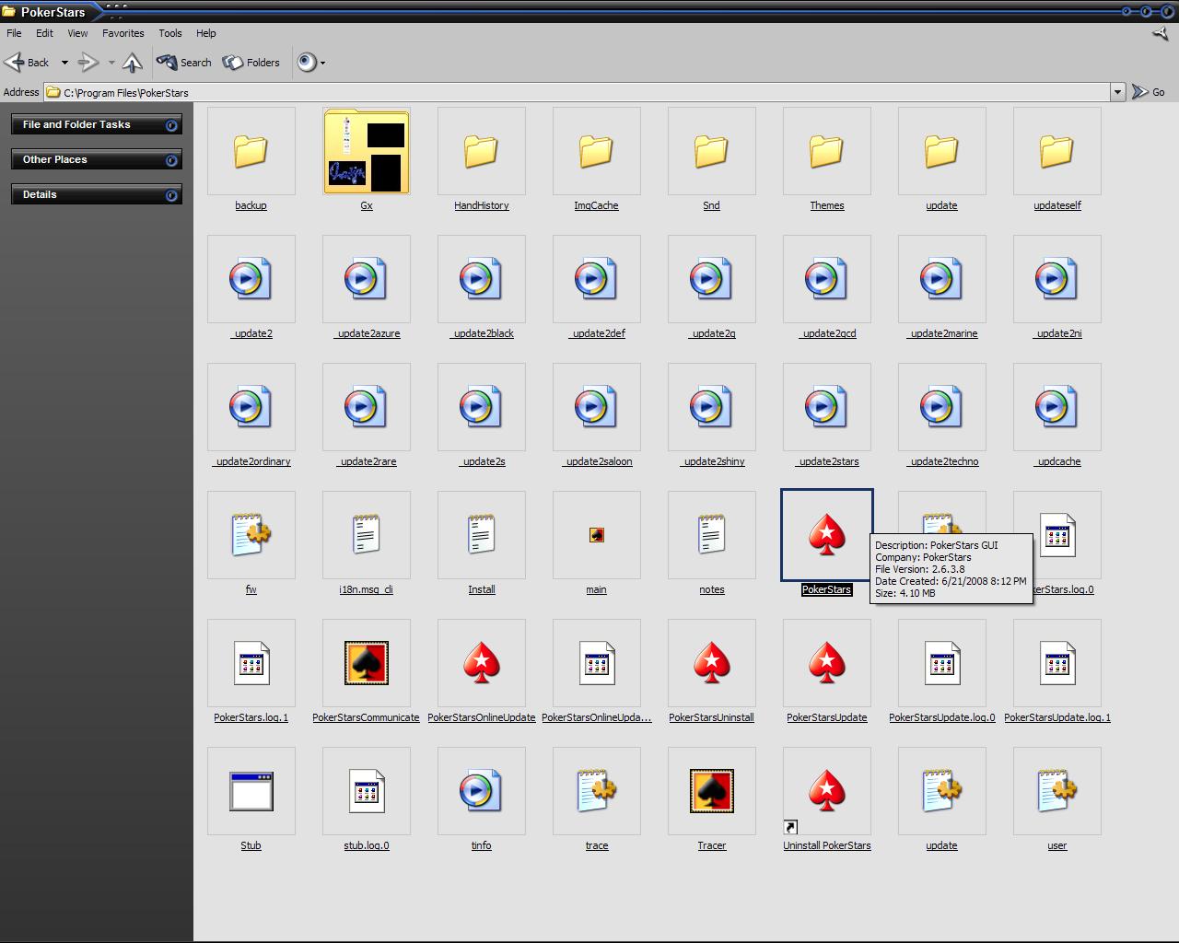
Task: Click the _update2rare file label
Action: (367, 461)
